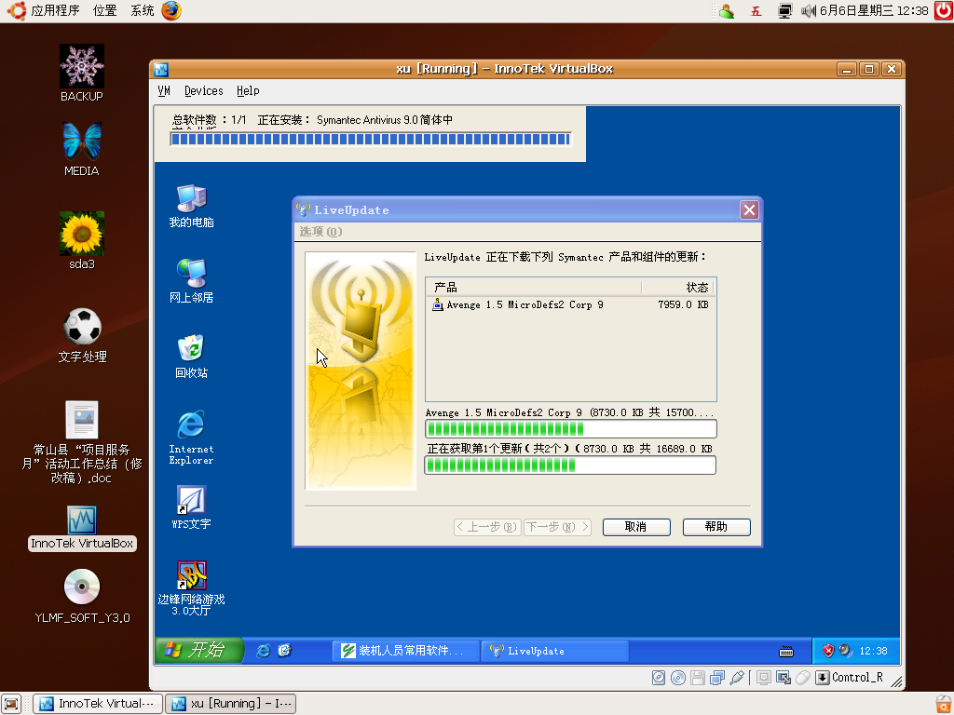Open the VirtualBox VM menu

click(164, 90)
